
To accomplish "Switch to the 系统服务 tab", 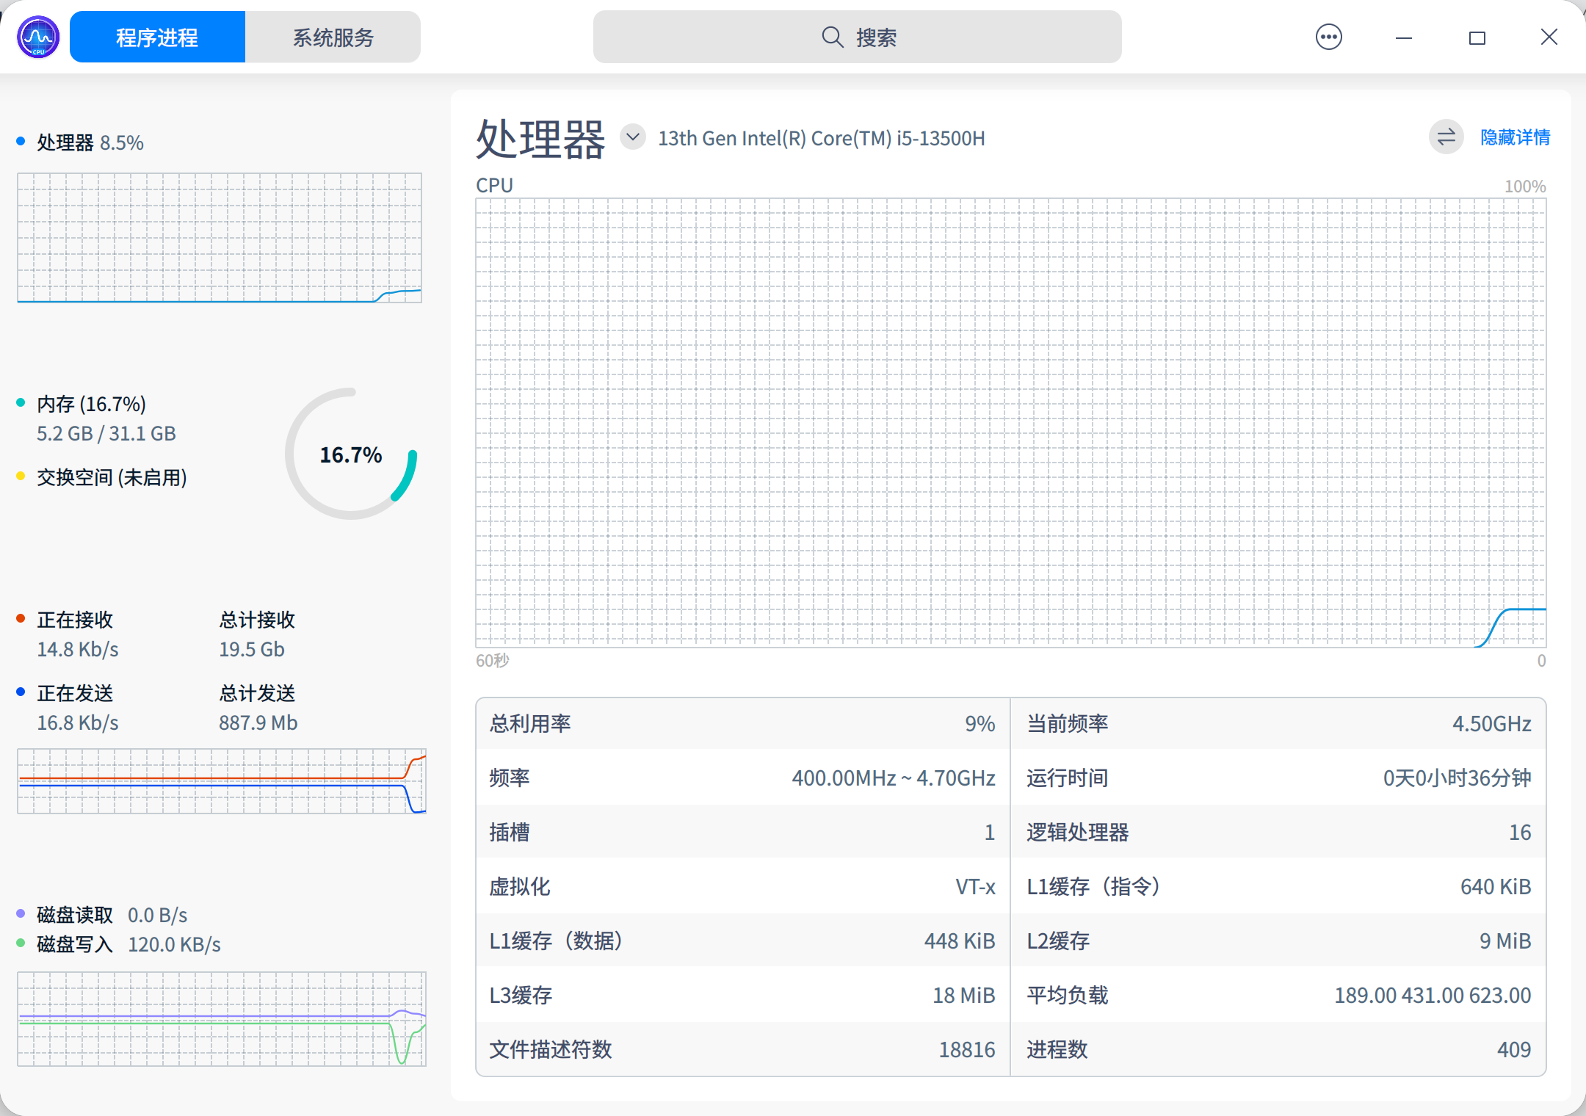I will (333, 36).
